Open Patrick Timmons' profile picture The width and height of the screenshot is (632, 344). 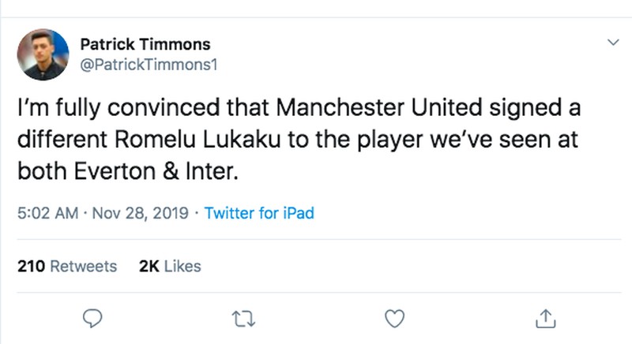[44, 54]
